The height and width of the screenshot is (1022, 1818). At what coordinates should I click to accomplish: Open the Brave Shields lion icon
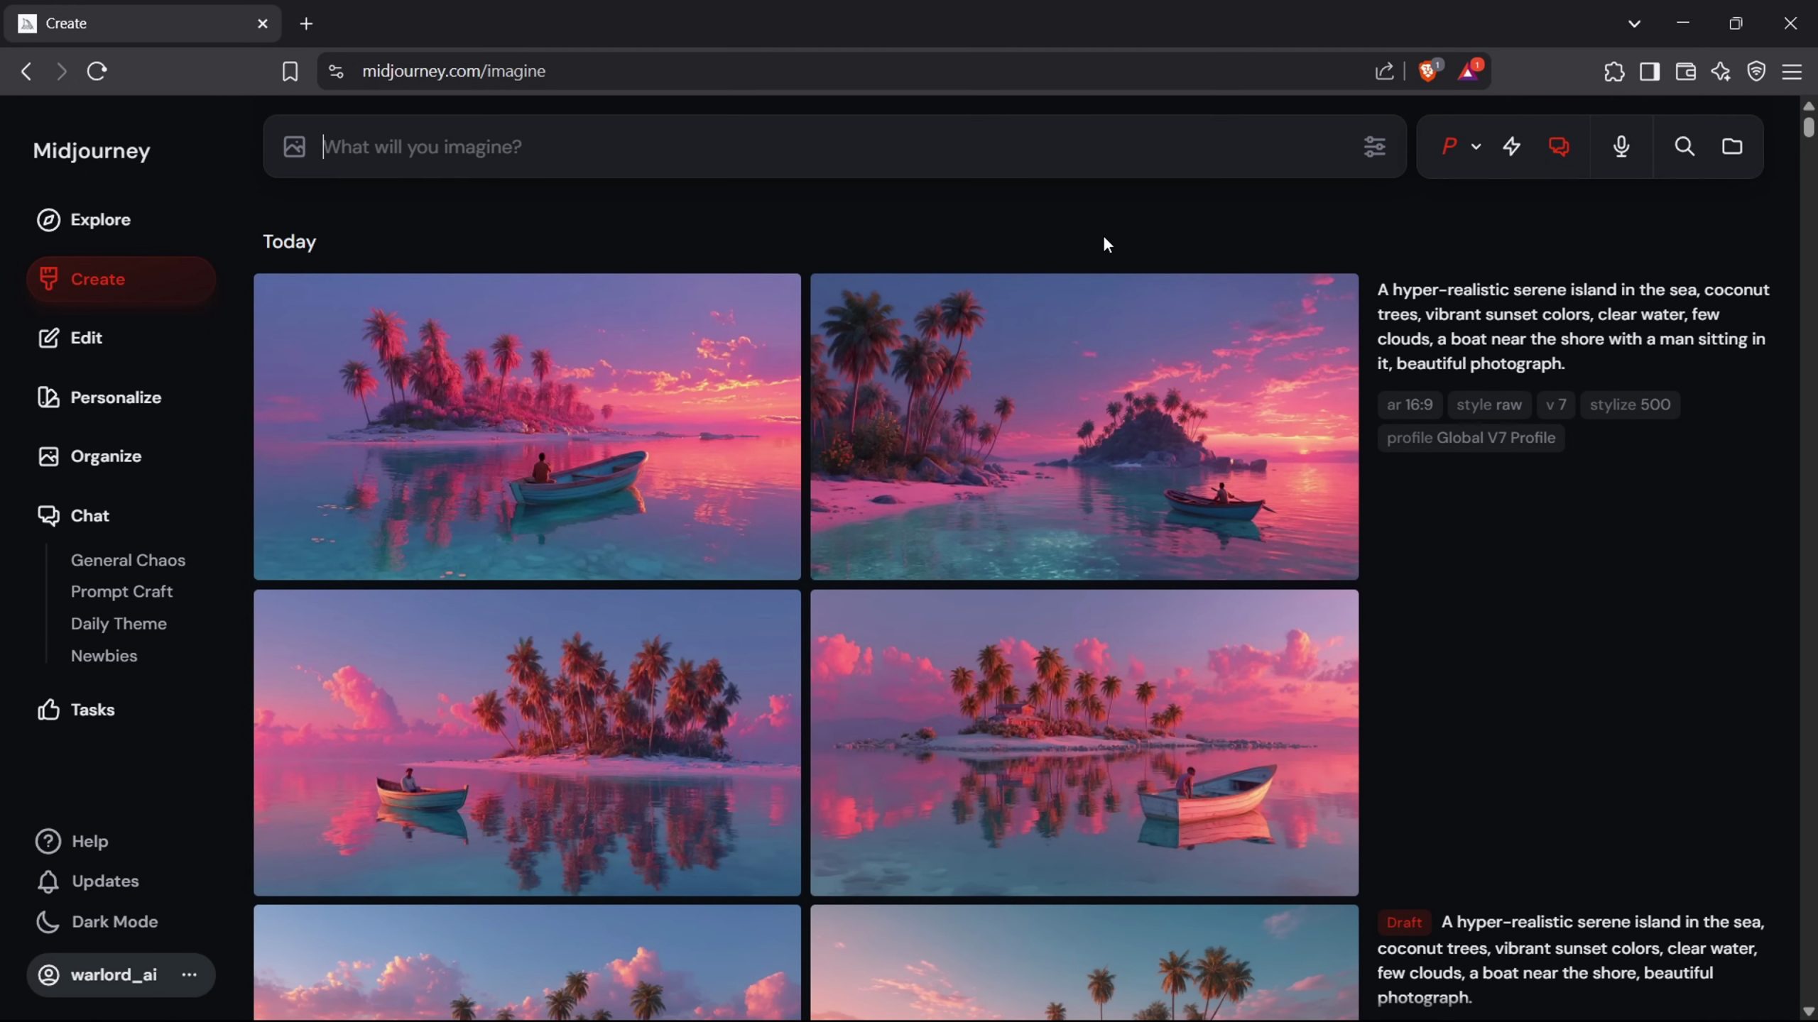click(1428, 71)
